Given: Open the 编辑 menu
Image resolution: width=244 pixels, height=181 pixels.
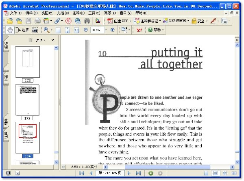Looking at the screenshot, I should point(31,13).
